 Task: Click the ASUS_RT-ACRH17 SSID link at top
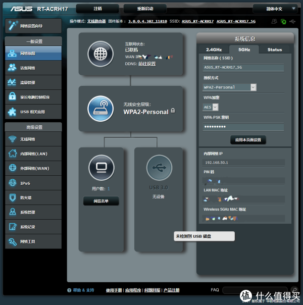197,21
